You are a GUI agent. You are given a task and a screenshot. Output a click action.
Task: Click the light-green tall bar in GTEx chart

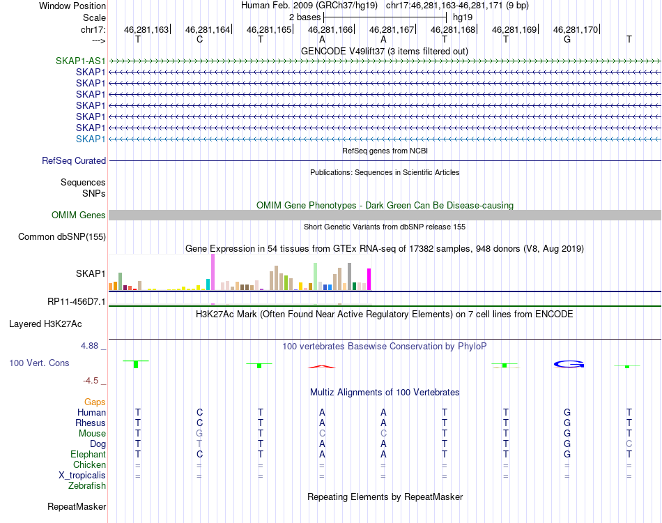point(316,276)
